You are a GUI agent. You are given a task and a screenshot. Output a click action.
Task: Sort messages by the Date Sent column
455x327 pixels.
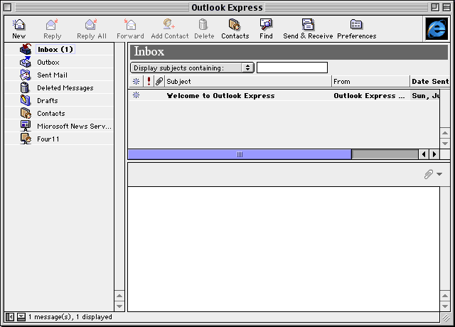(x=429, y=81)
